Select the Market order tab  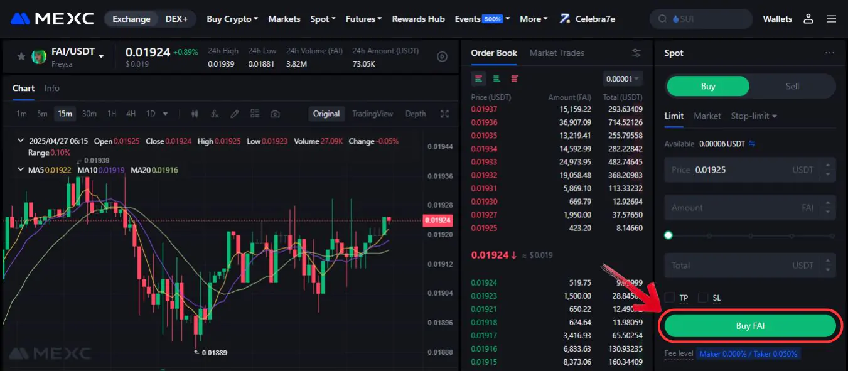(x=707, y=116)
